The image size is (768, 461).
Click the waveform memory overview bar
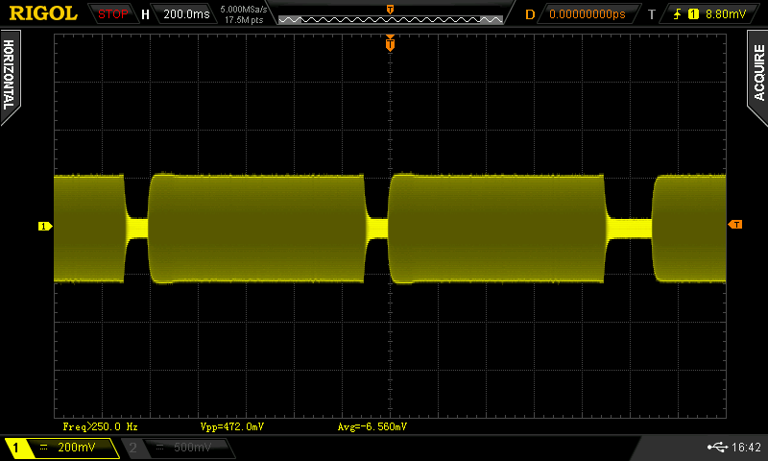click(x=391, y=19)
